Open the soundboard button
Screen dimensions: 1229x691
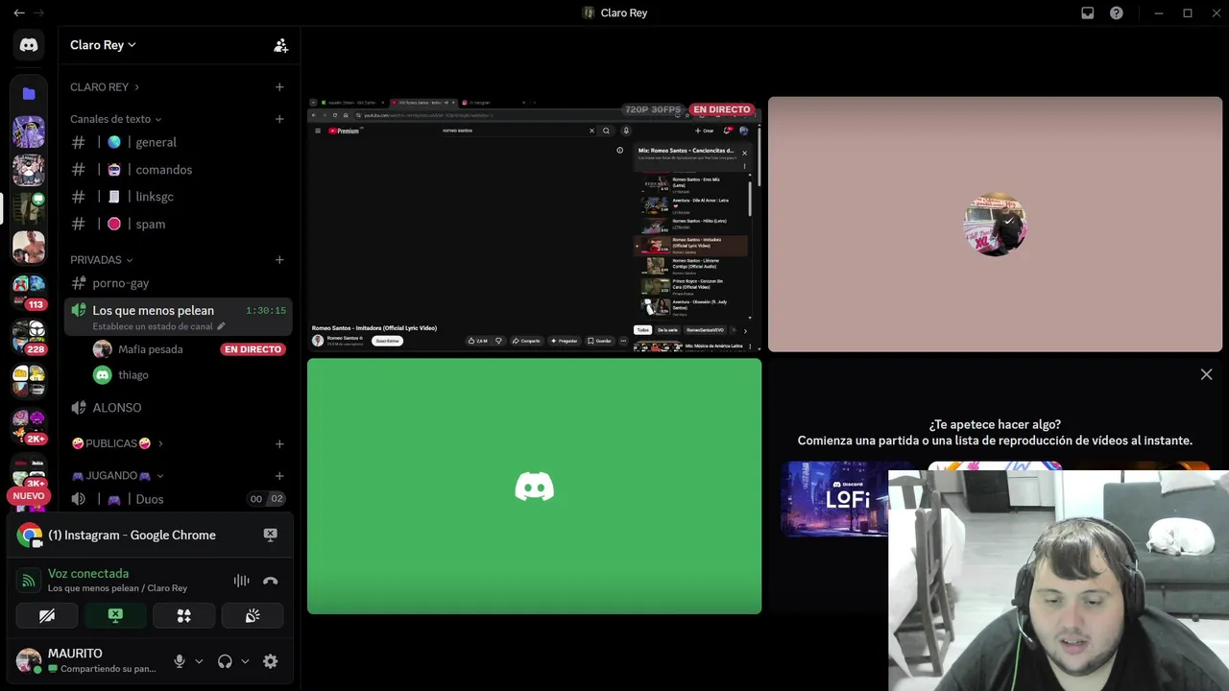(x=253, y=615)
